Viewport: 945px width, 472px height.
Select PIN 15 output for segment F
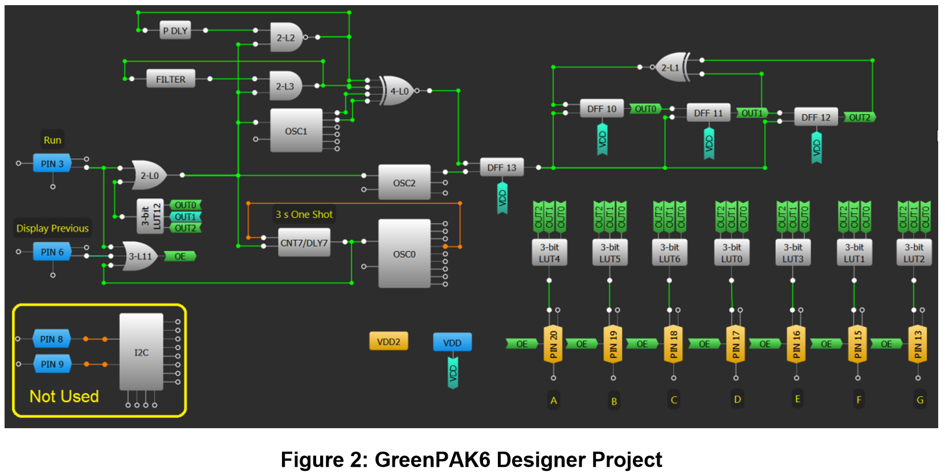point(857,344)
